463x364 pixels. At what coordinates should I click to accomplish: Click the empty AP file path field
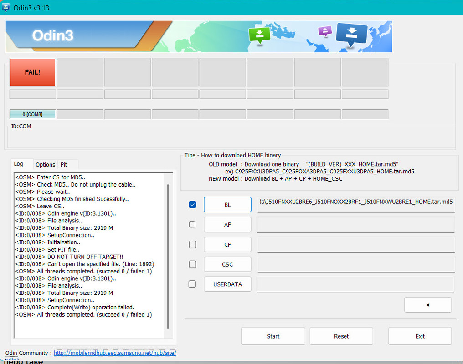point(355,225)
